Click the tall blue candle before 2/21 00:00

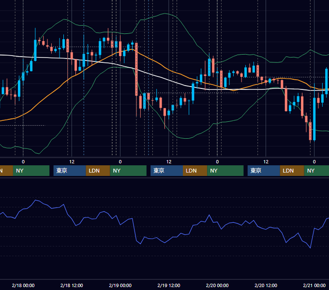coord(314,119)
